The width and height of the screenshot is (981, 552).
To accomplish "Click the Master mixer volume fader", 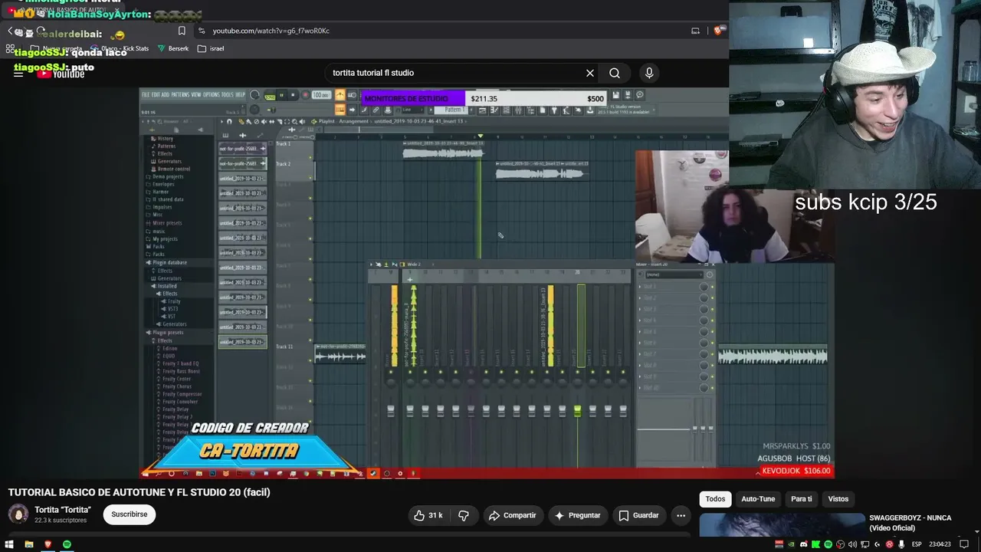I will pyautogui.click(x=391, y=412).
